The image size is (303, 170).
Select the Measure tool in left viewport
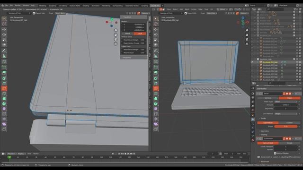pyautogui.click(x=4, y=56)
